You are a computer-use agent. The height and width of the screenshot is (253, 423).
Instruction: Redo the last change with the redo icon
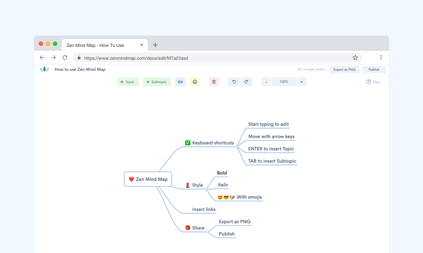246,82
